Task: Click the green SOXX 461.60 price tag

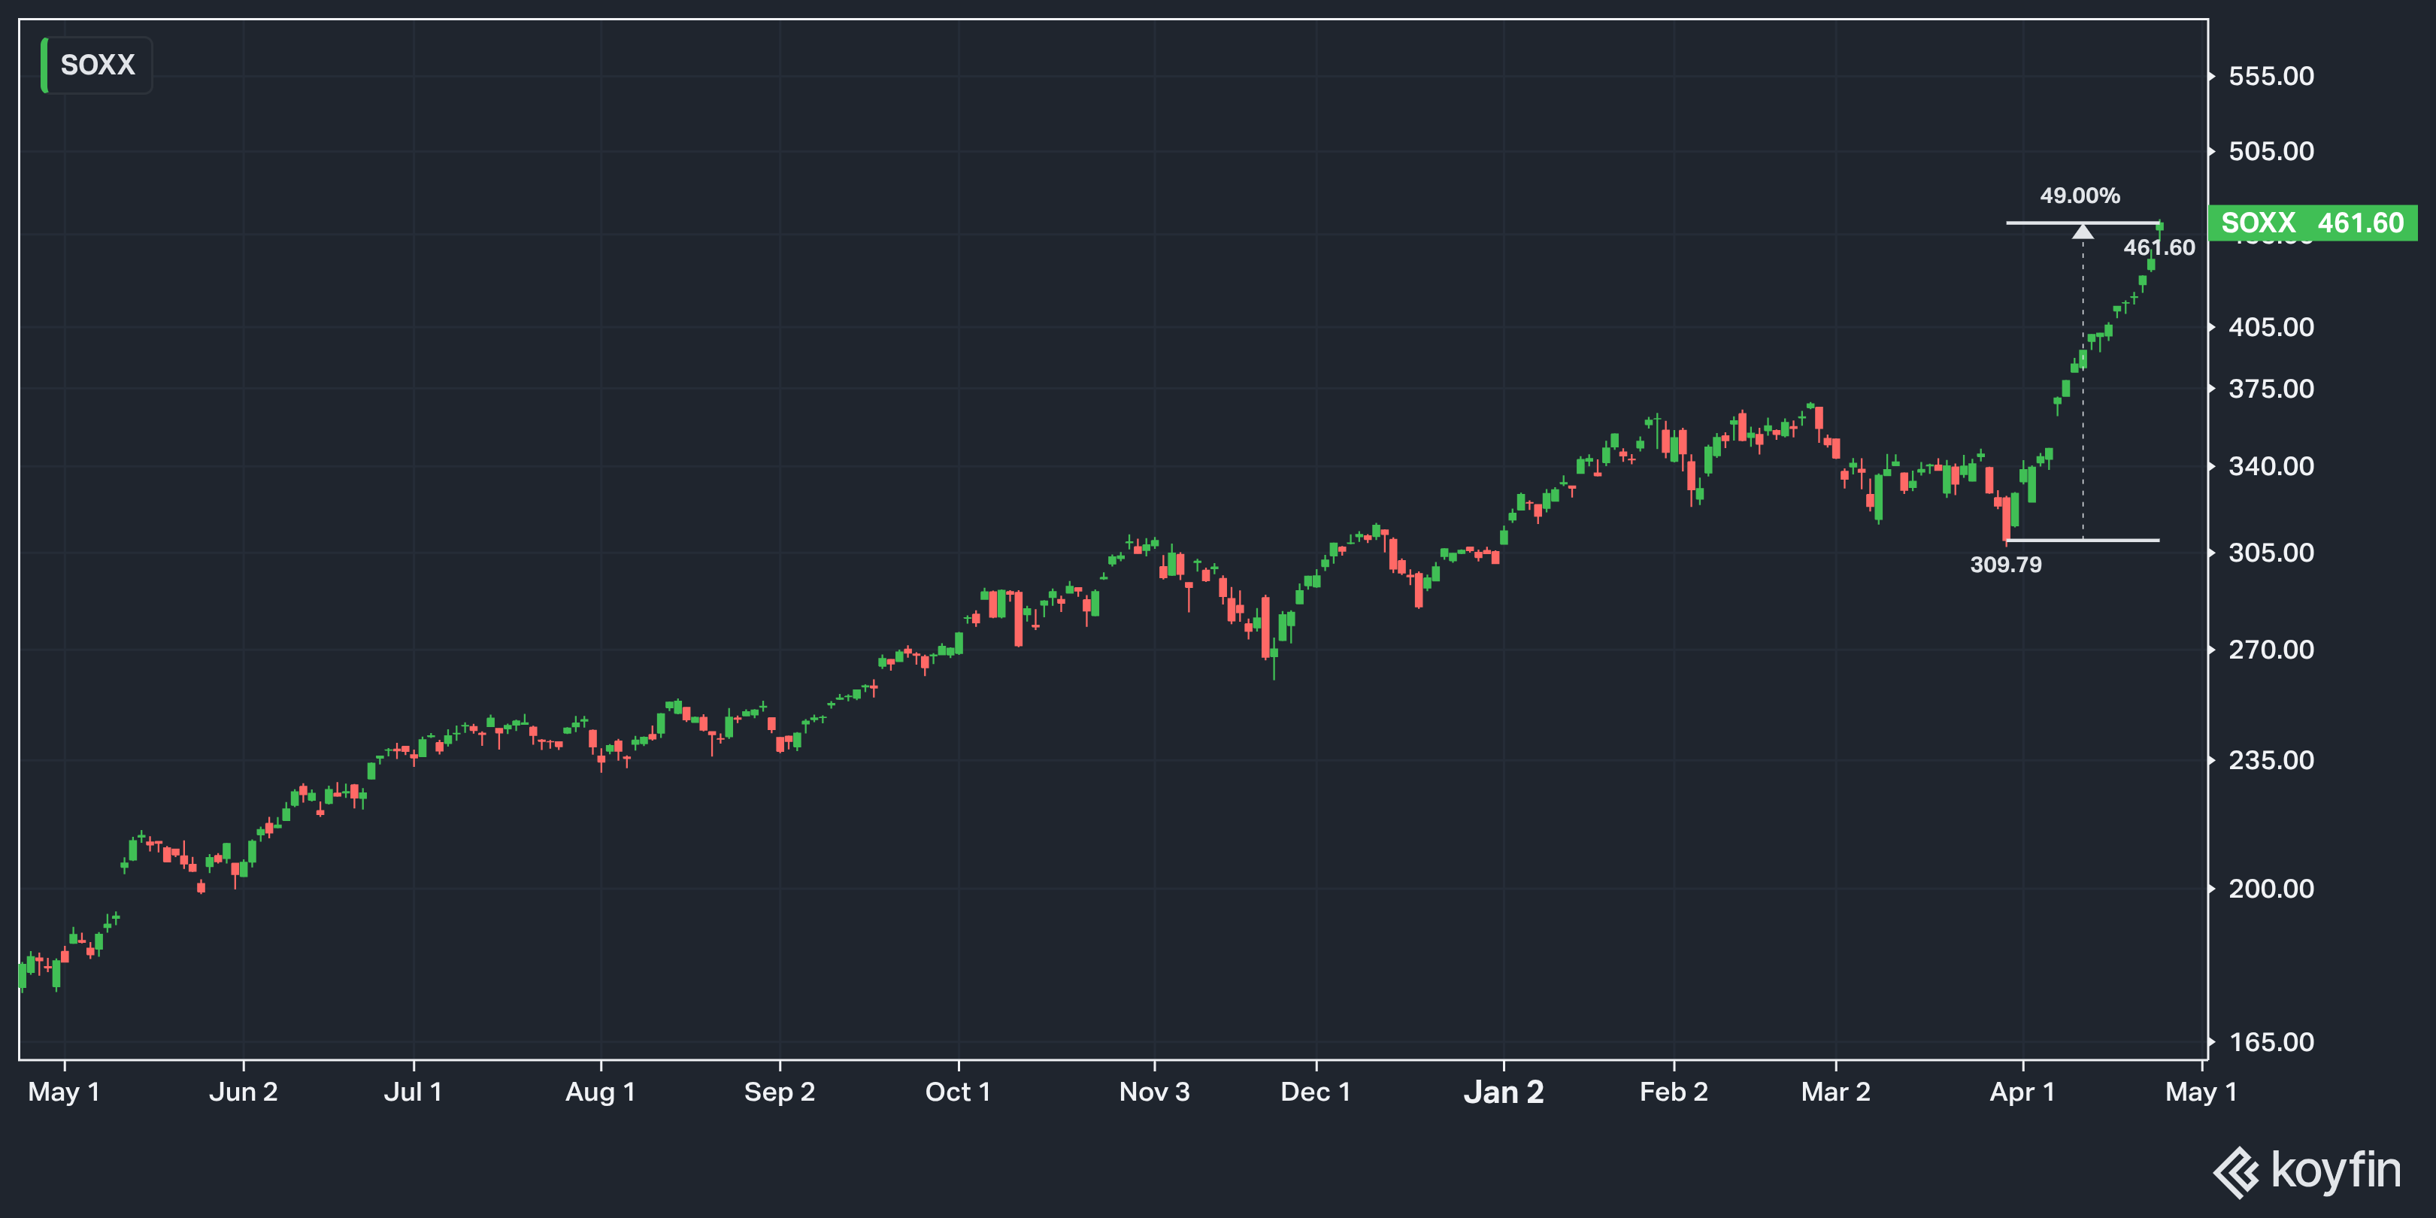Action: 2311,223
